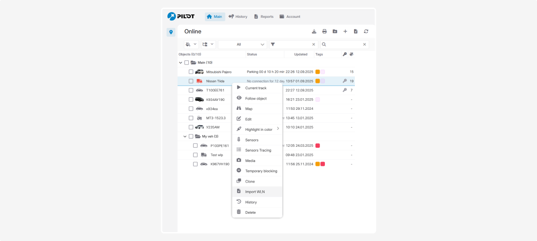This screenshot has height=241, width=537.
Task: Collapse the Main (10) group
Action: (x=180, y=62)
